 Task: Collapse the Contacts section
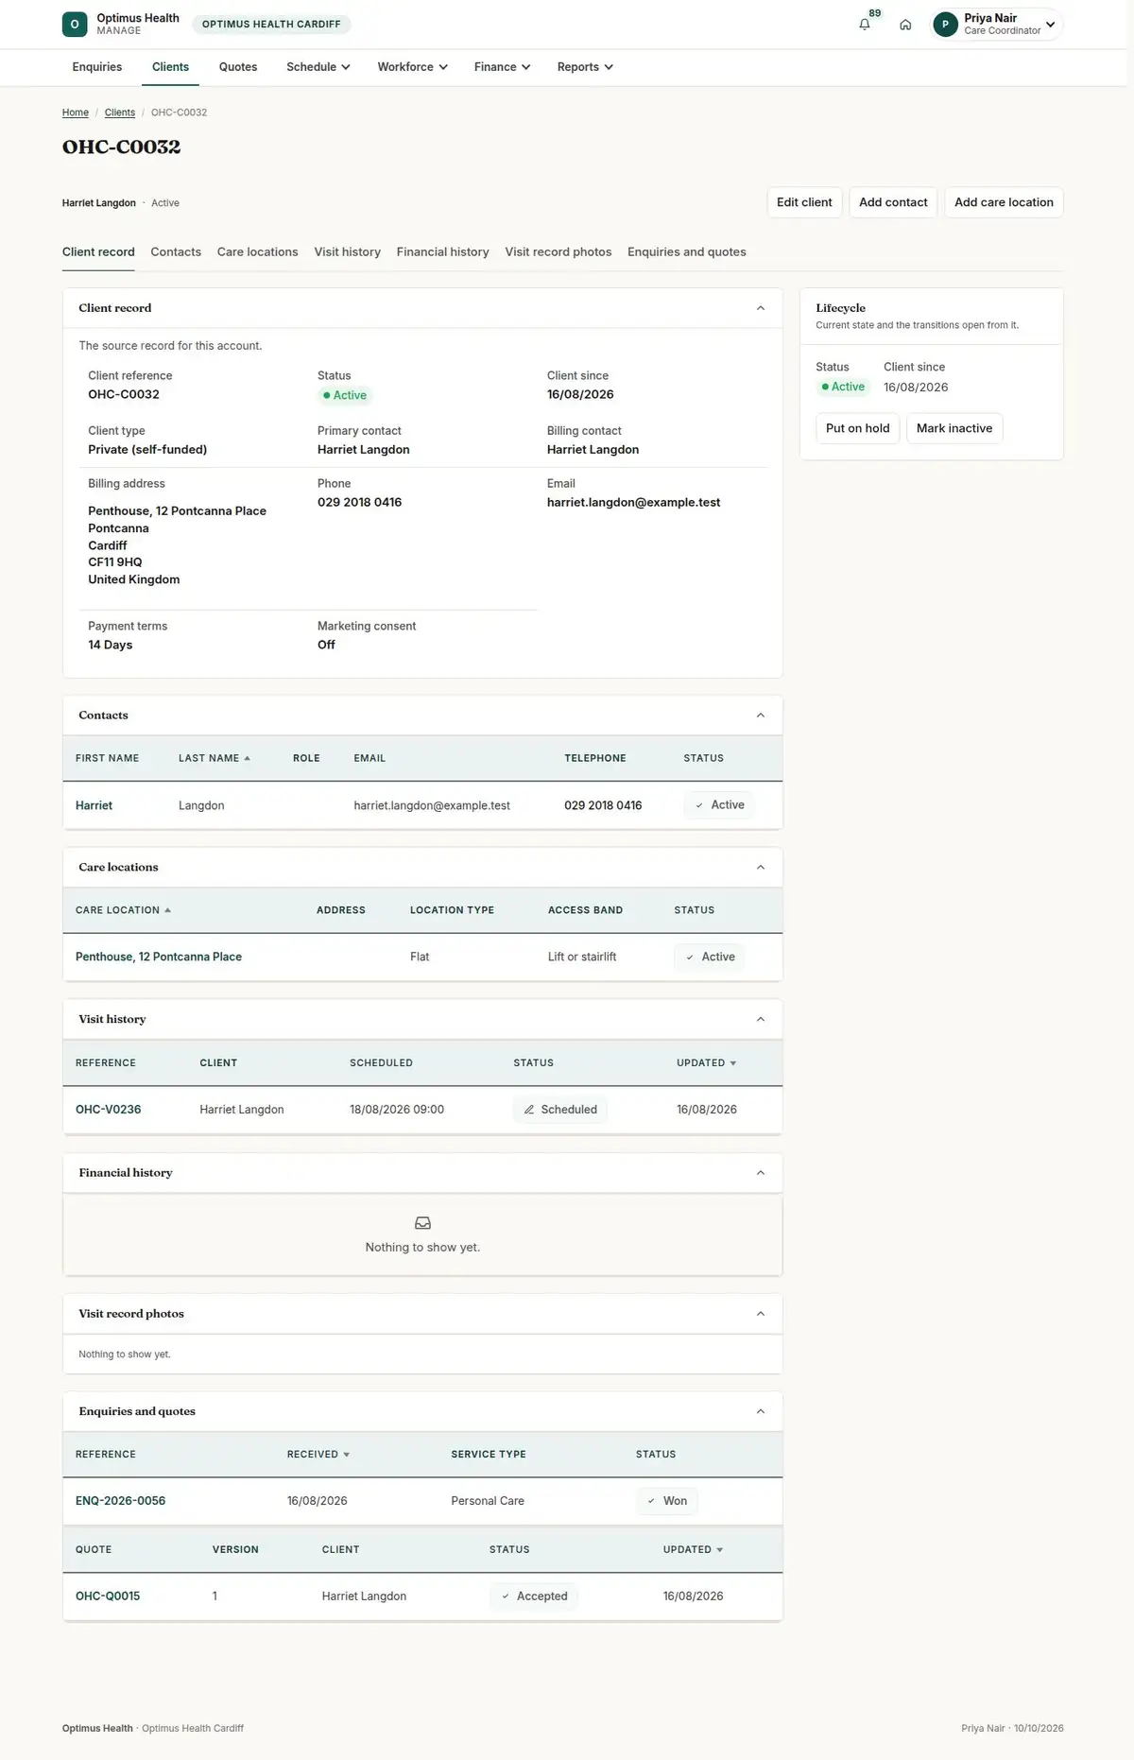coord(761,716)
